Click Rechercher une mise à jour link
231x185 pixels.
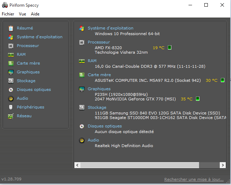click(194, 179)
